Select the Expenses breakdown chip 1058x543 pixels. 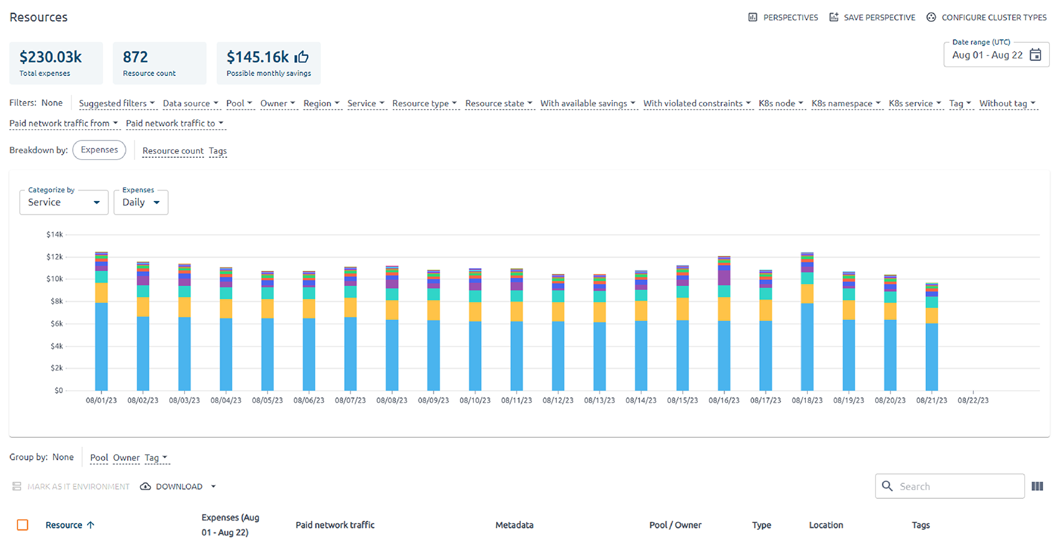click(x=100, y=150)
